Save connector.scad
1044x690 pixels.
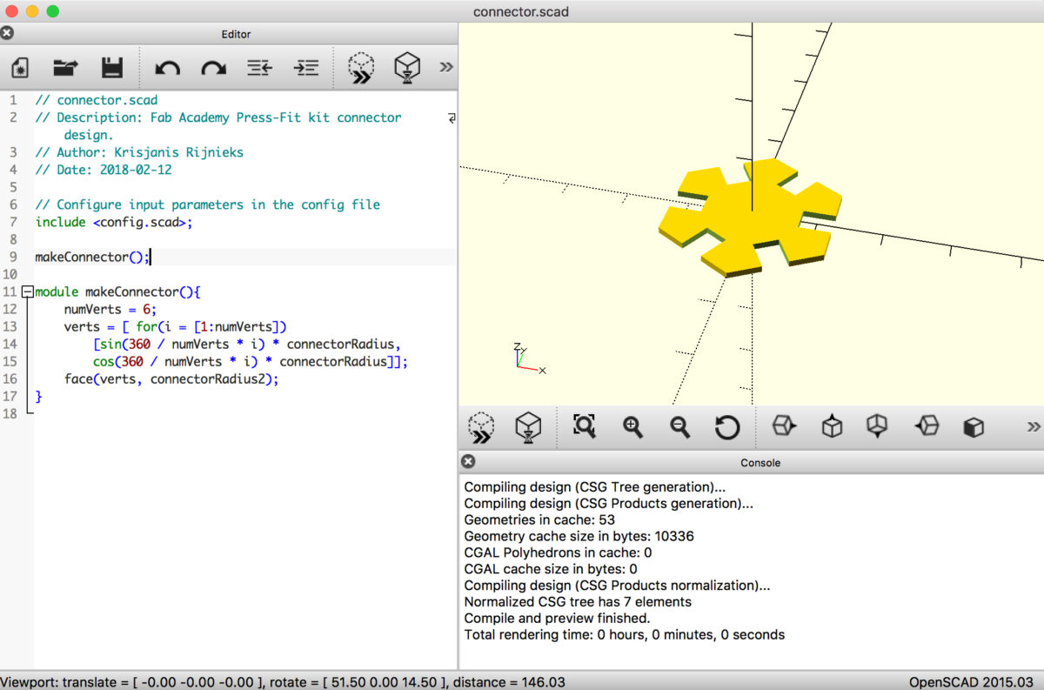(x=110, y=67)
